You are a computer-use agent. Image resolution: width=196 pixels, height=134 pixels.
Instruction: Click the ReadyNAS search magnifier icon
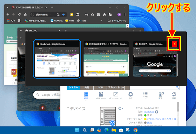[x=177, y=88]
